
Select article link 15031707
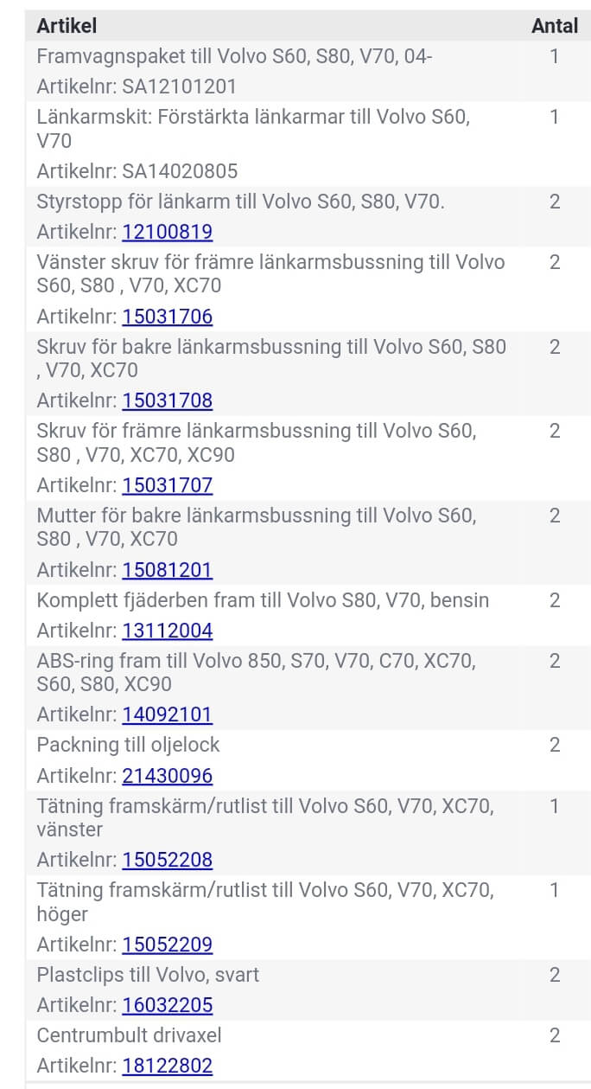tap(167, 485)
